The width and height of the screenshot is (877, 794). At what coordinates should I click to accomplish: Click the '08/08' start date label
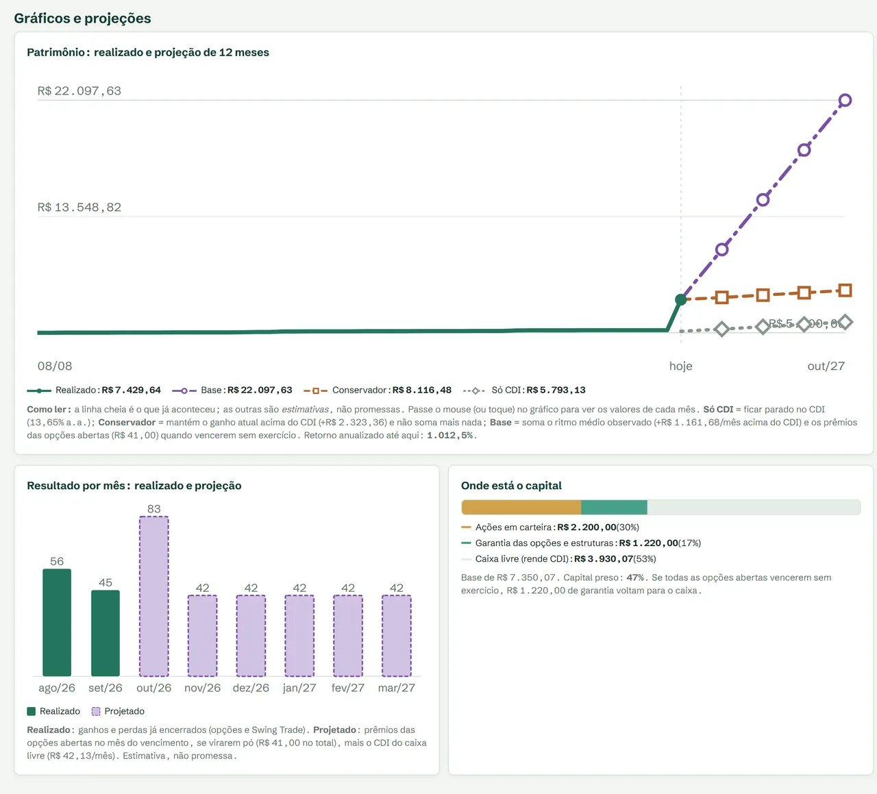[x=55, y=366]
